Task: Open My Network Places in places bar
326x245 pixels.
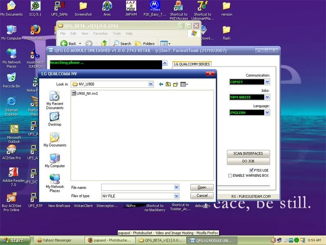Action: [x=55, y=183]
